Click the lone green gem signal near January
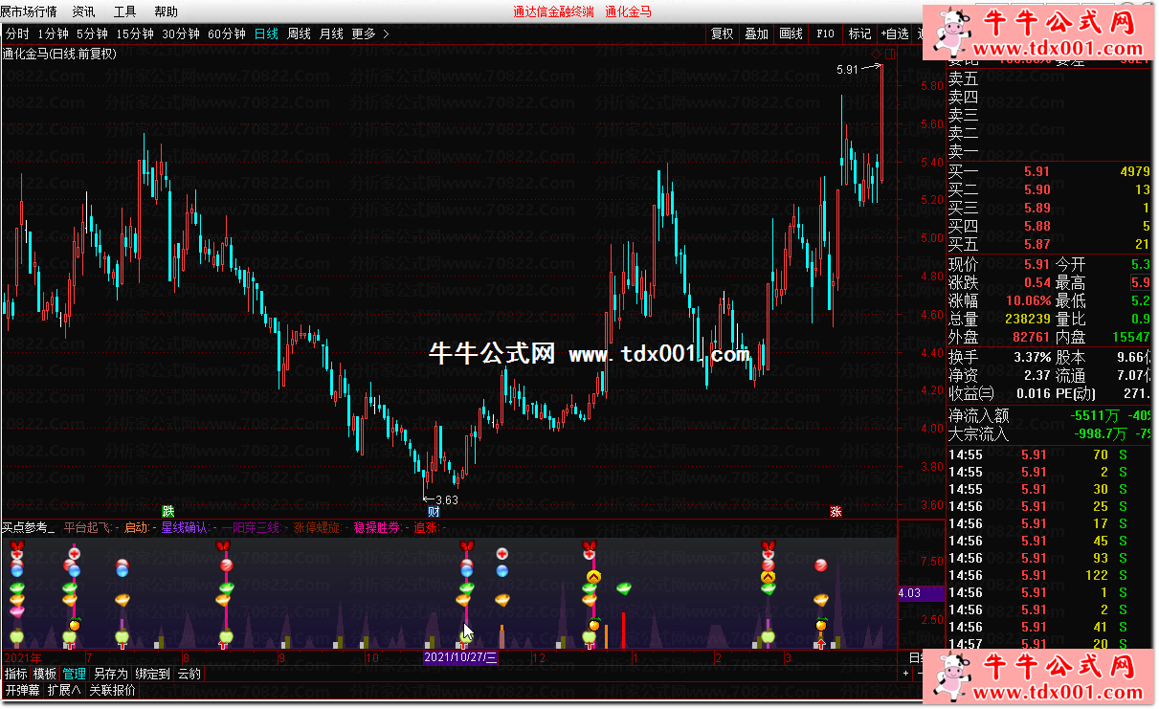 pyautogui.click(x=625, y=587)
